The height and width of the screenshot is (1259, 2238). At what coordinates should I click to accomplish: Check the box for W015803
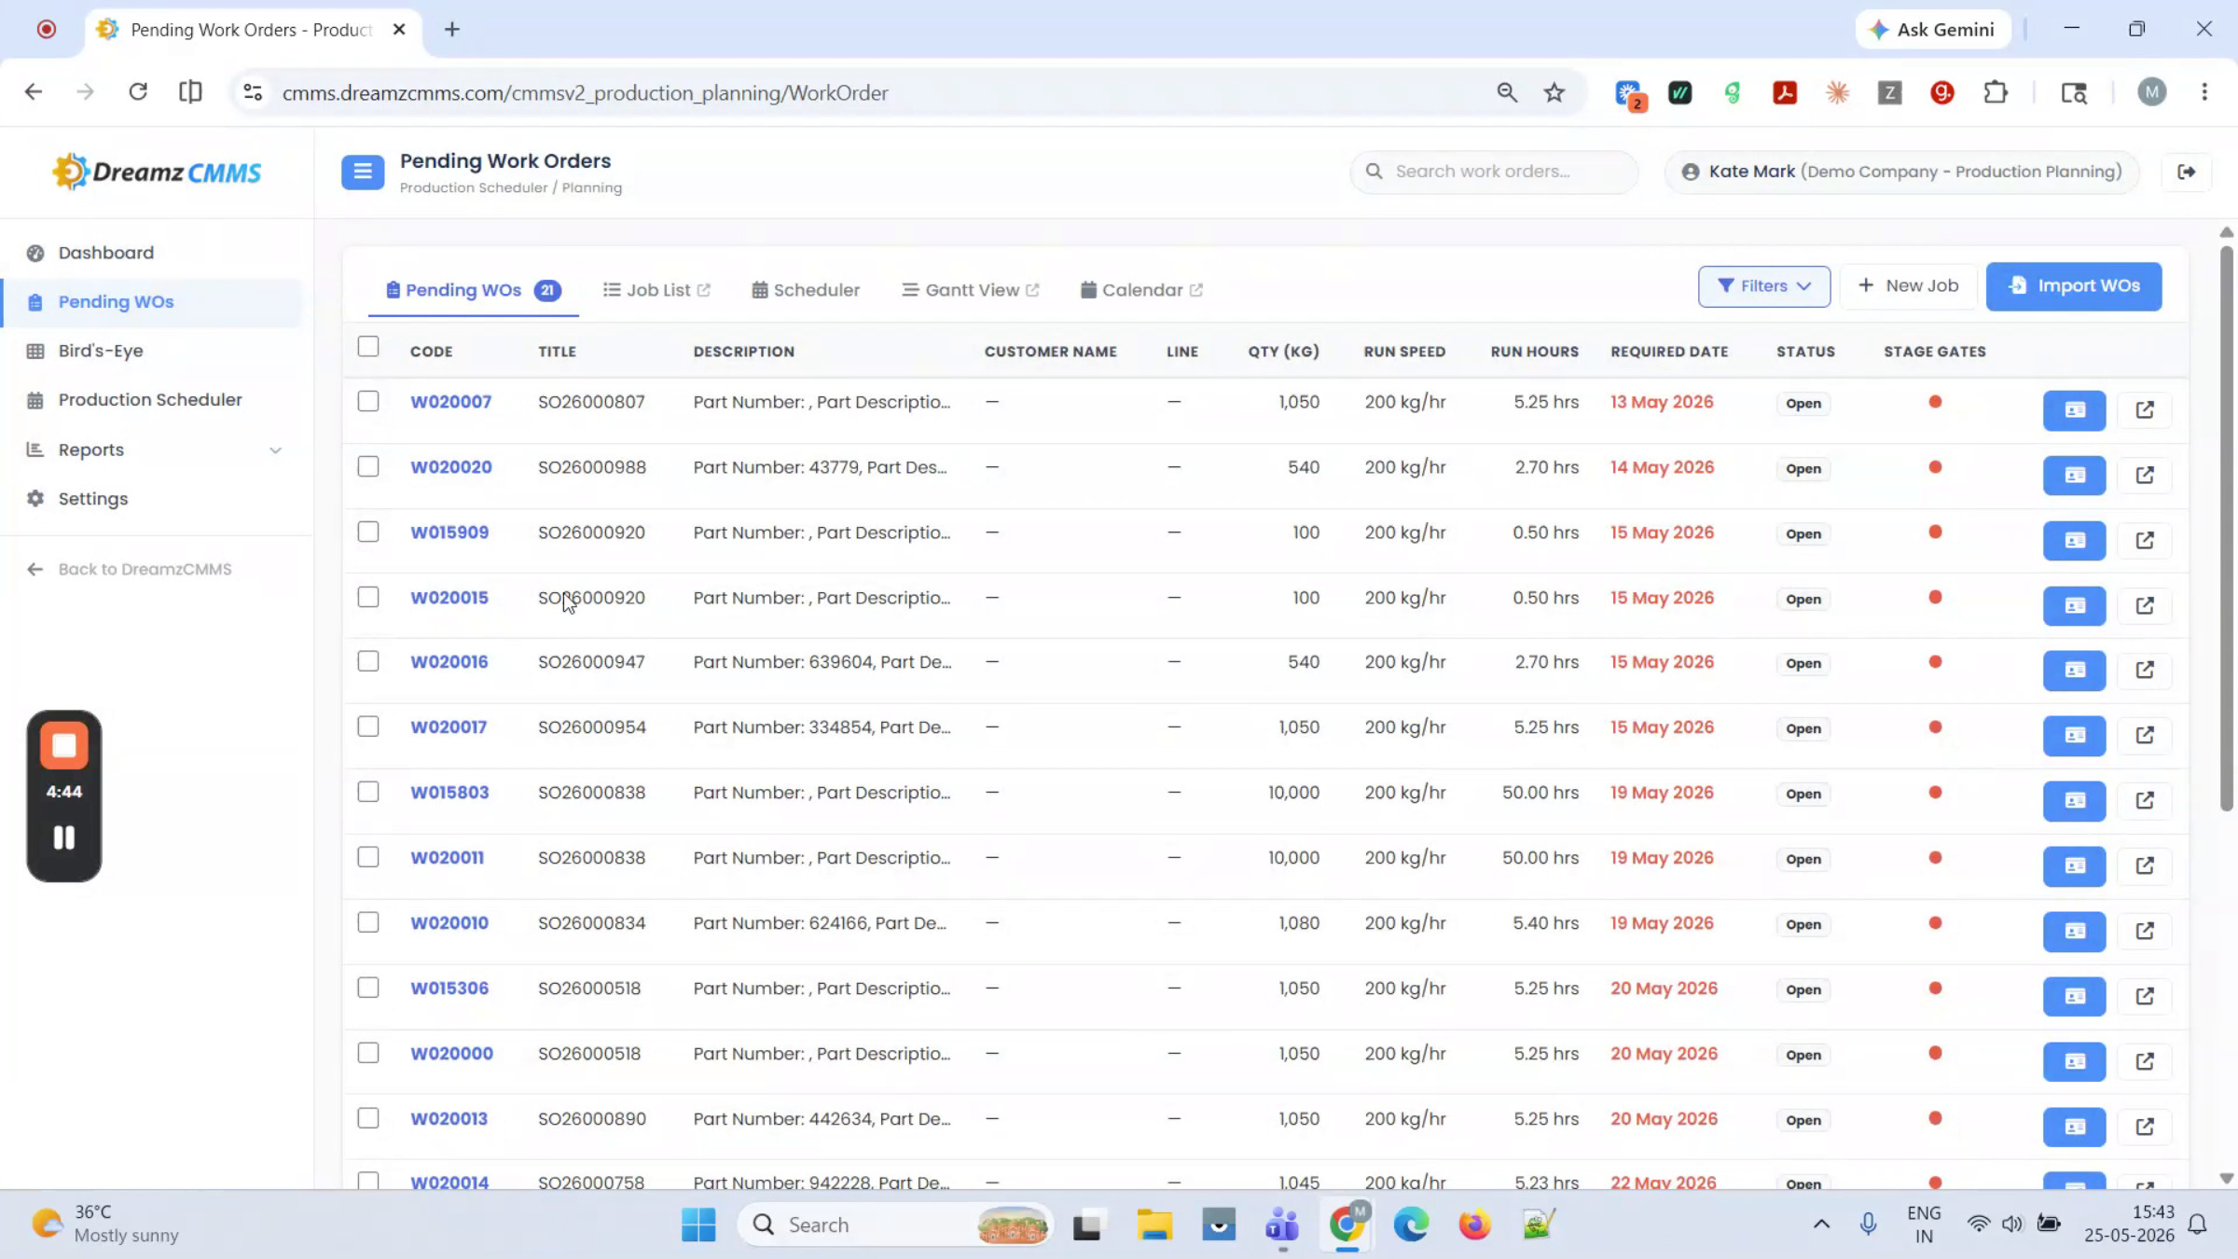[x=368, y=792]
